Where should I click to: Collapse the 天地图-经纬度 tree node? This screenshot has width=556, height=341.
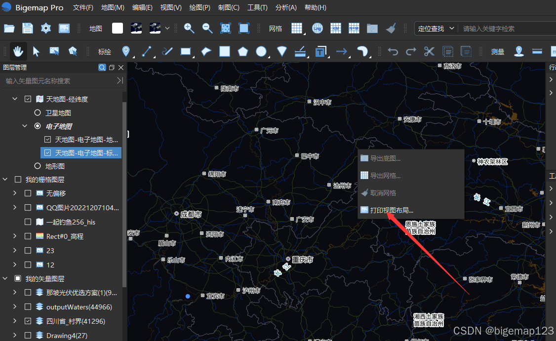point(15,99)
